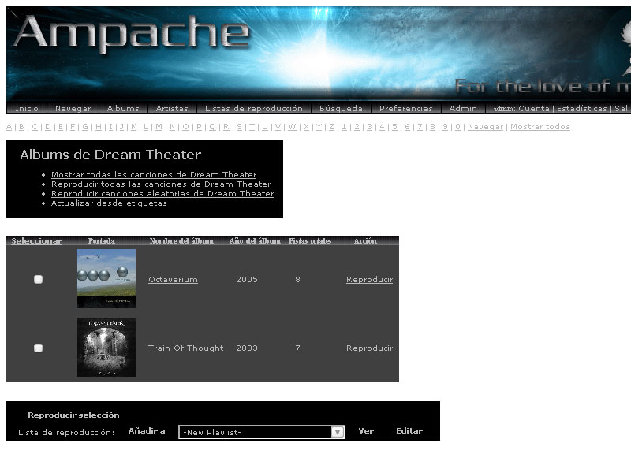Click the Lista de reproducción label

click(66, 432)
